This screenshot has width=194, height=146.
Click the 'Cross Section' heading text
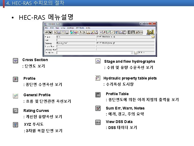pos(35,60)
